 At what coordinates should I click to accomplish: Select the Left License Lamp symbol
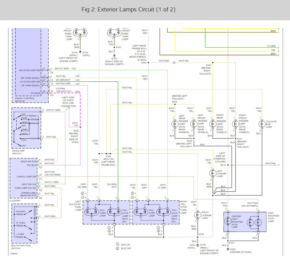click(213, 173)
